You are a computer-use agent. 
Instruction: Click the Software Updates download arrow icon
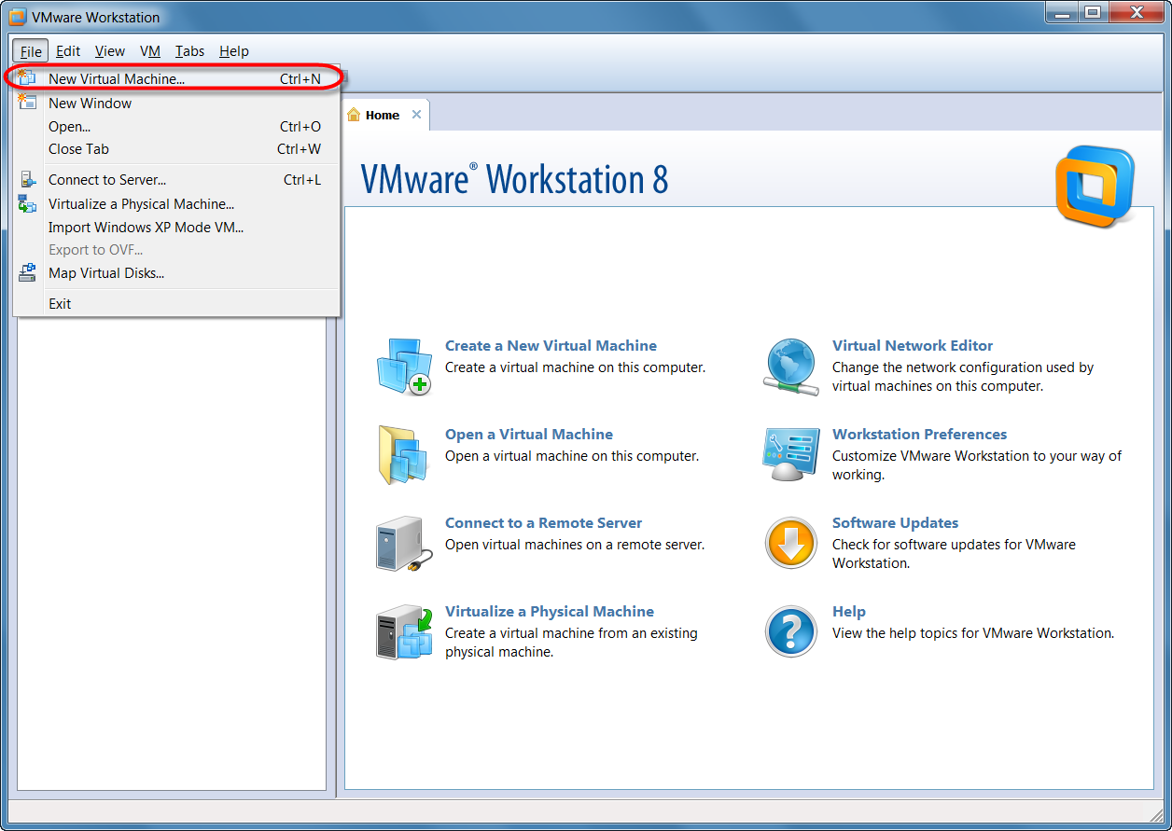click(791, 543)
